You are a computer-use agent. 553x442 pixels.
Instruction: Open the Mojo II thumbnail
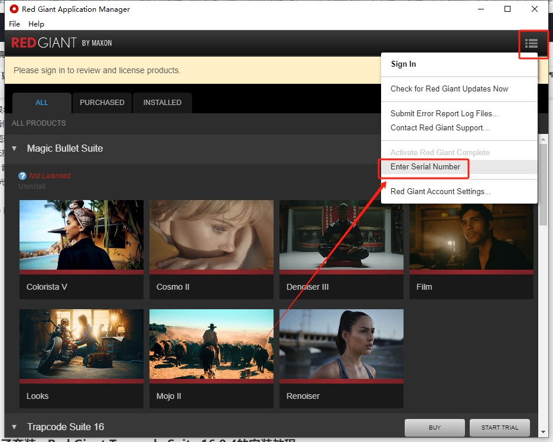pos(212,344)
